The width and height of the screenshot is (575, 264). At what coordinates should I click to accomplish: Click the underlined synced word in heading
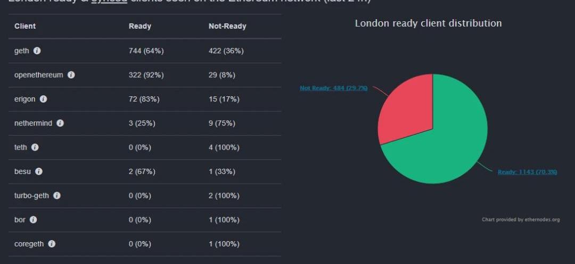109,1
